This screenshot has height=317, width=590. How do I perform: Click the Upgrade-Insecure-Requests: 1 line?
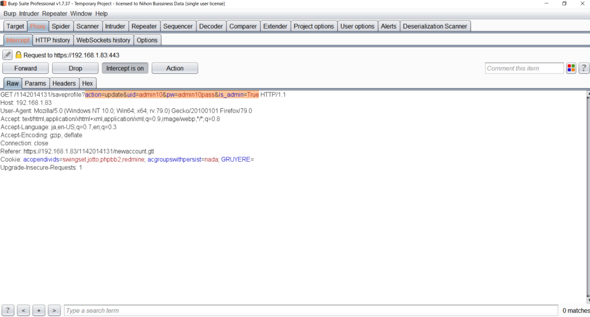(41, 168)
